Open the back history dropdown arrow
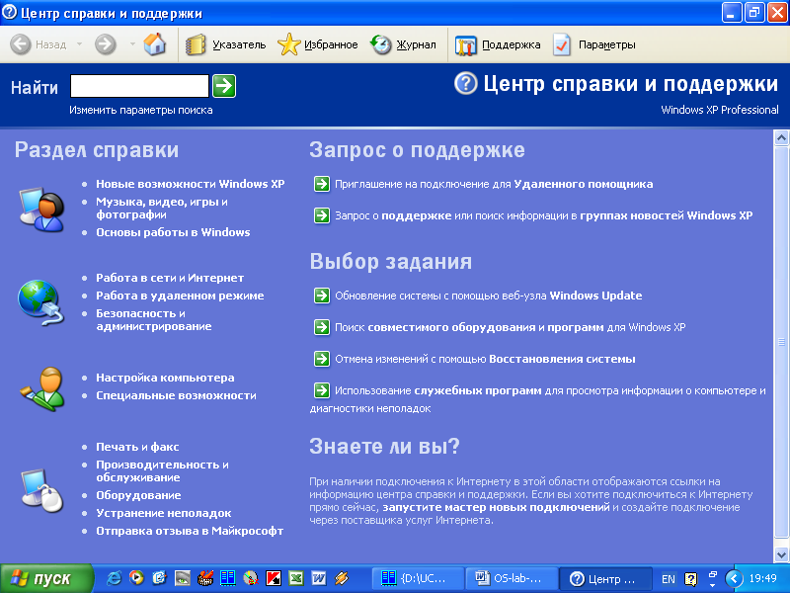790x593 pixels. click(80, 44)
